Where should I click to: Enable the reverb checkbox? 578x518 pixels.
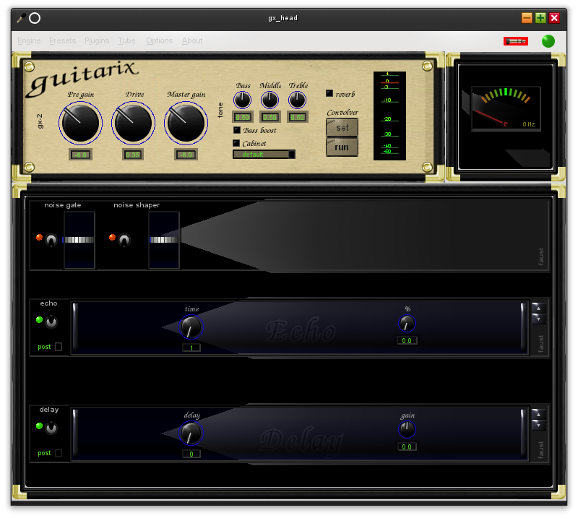[x=329, y=92]
